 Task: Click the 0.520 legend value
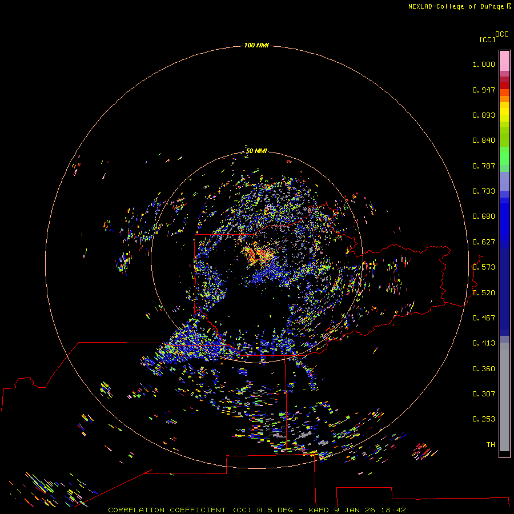(484, 293)
